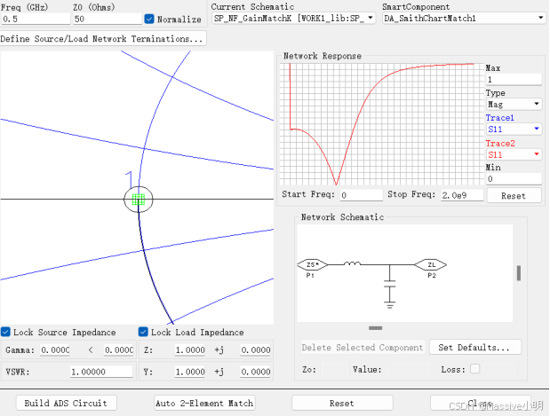Enable the Loss checkbox
Screen dimensions: 550x416
pyautogui.click(x=475, y=369)
